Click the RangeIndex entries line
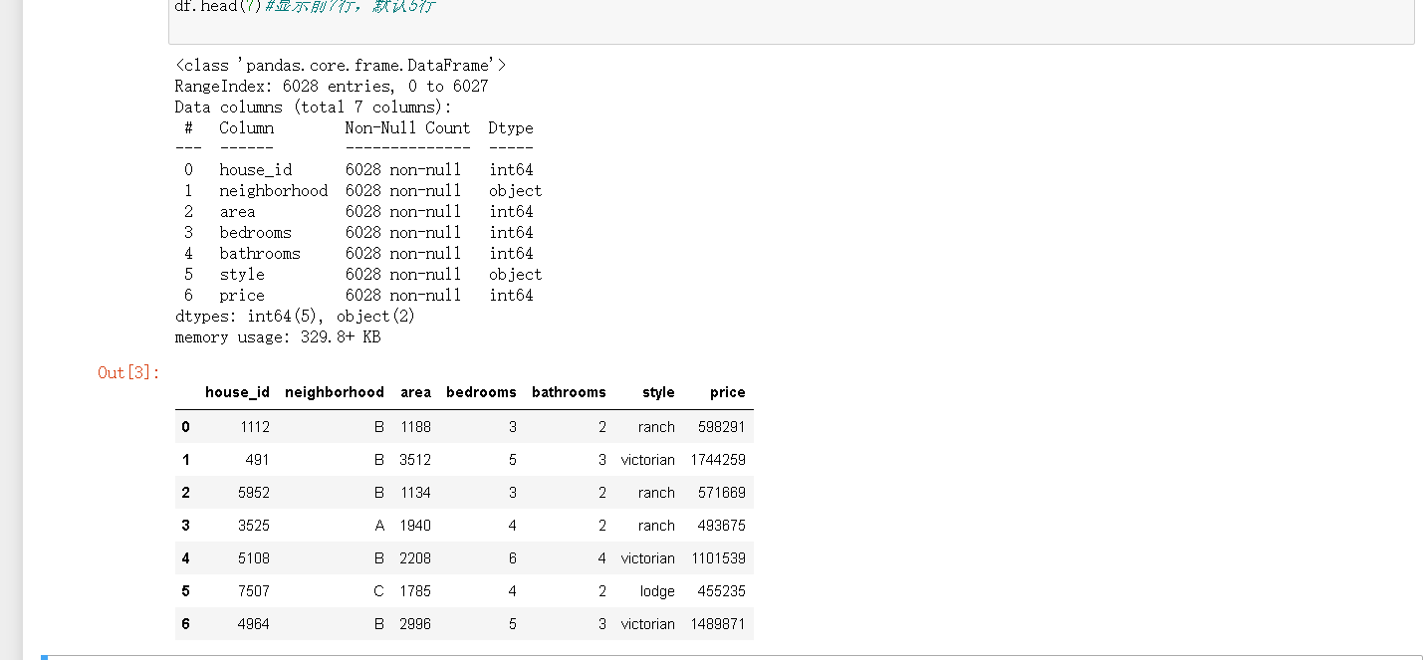Screen dimensions: 1425x660 coord(332,86)
